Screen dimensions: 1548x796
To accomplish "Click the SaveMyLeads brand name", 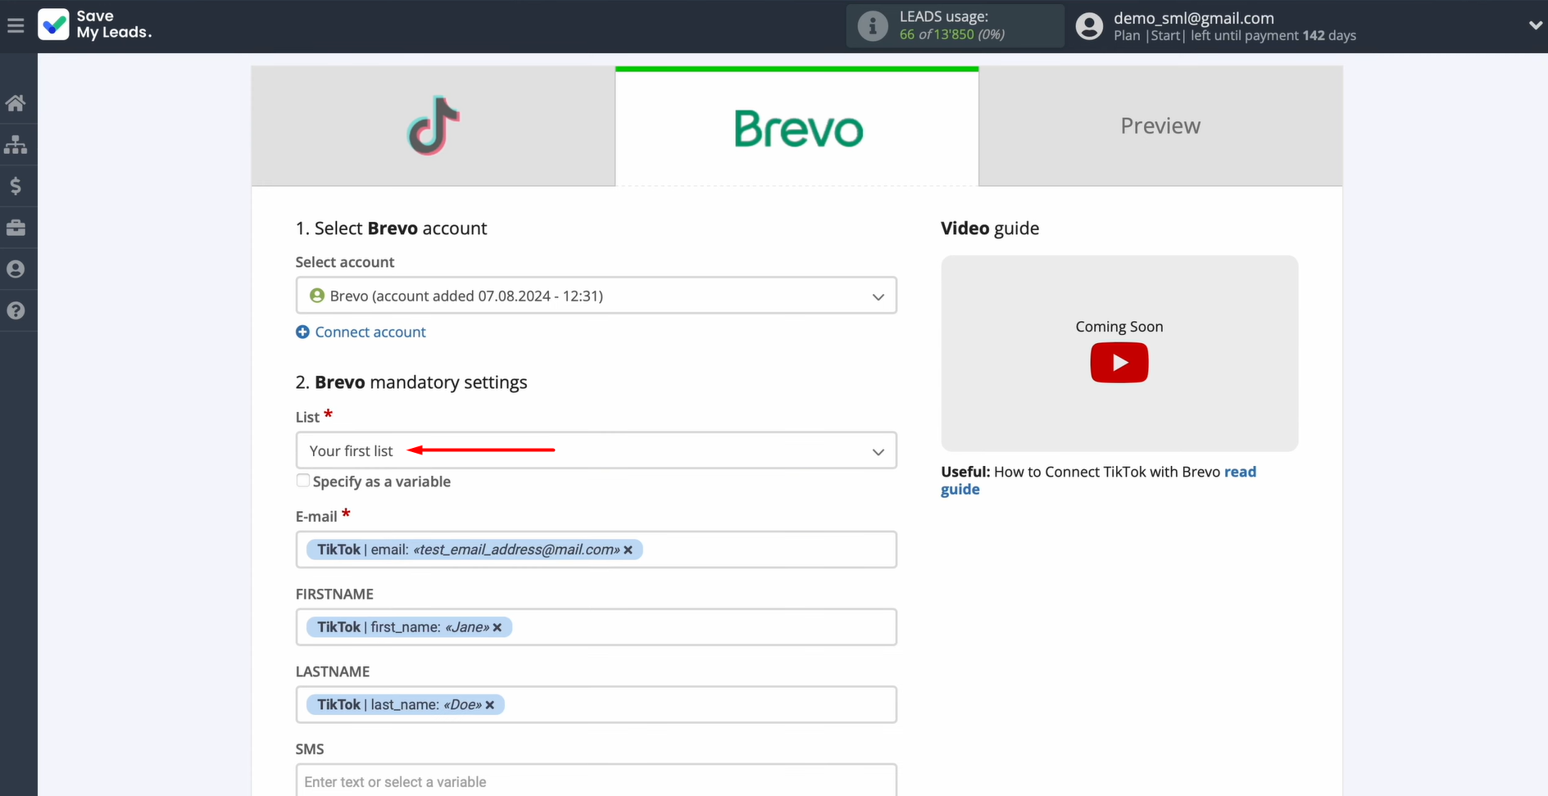I will tap(114, 25).
